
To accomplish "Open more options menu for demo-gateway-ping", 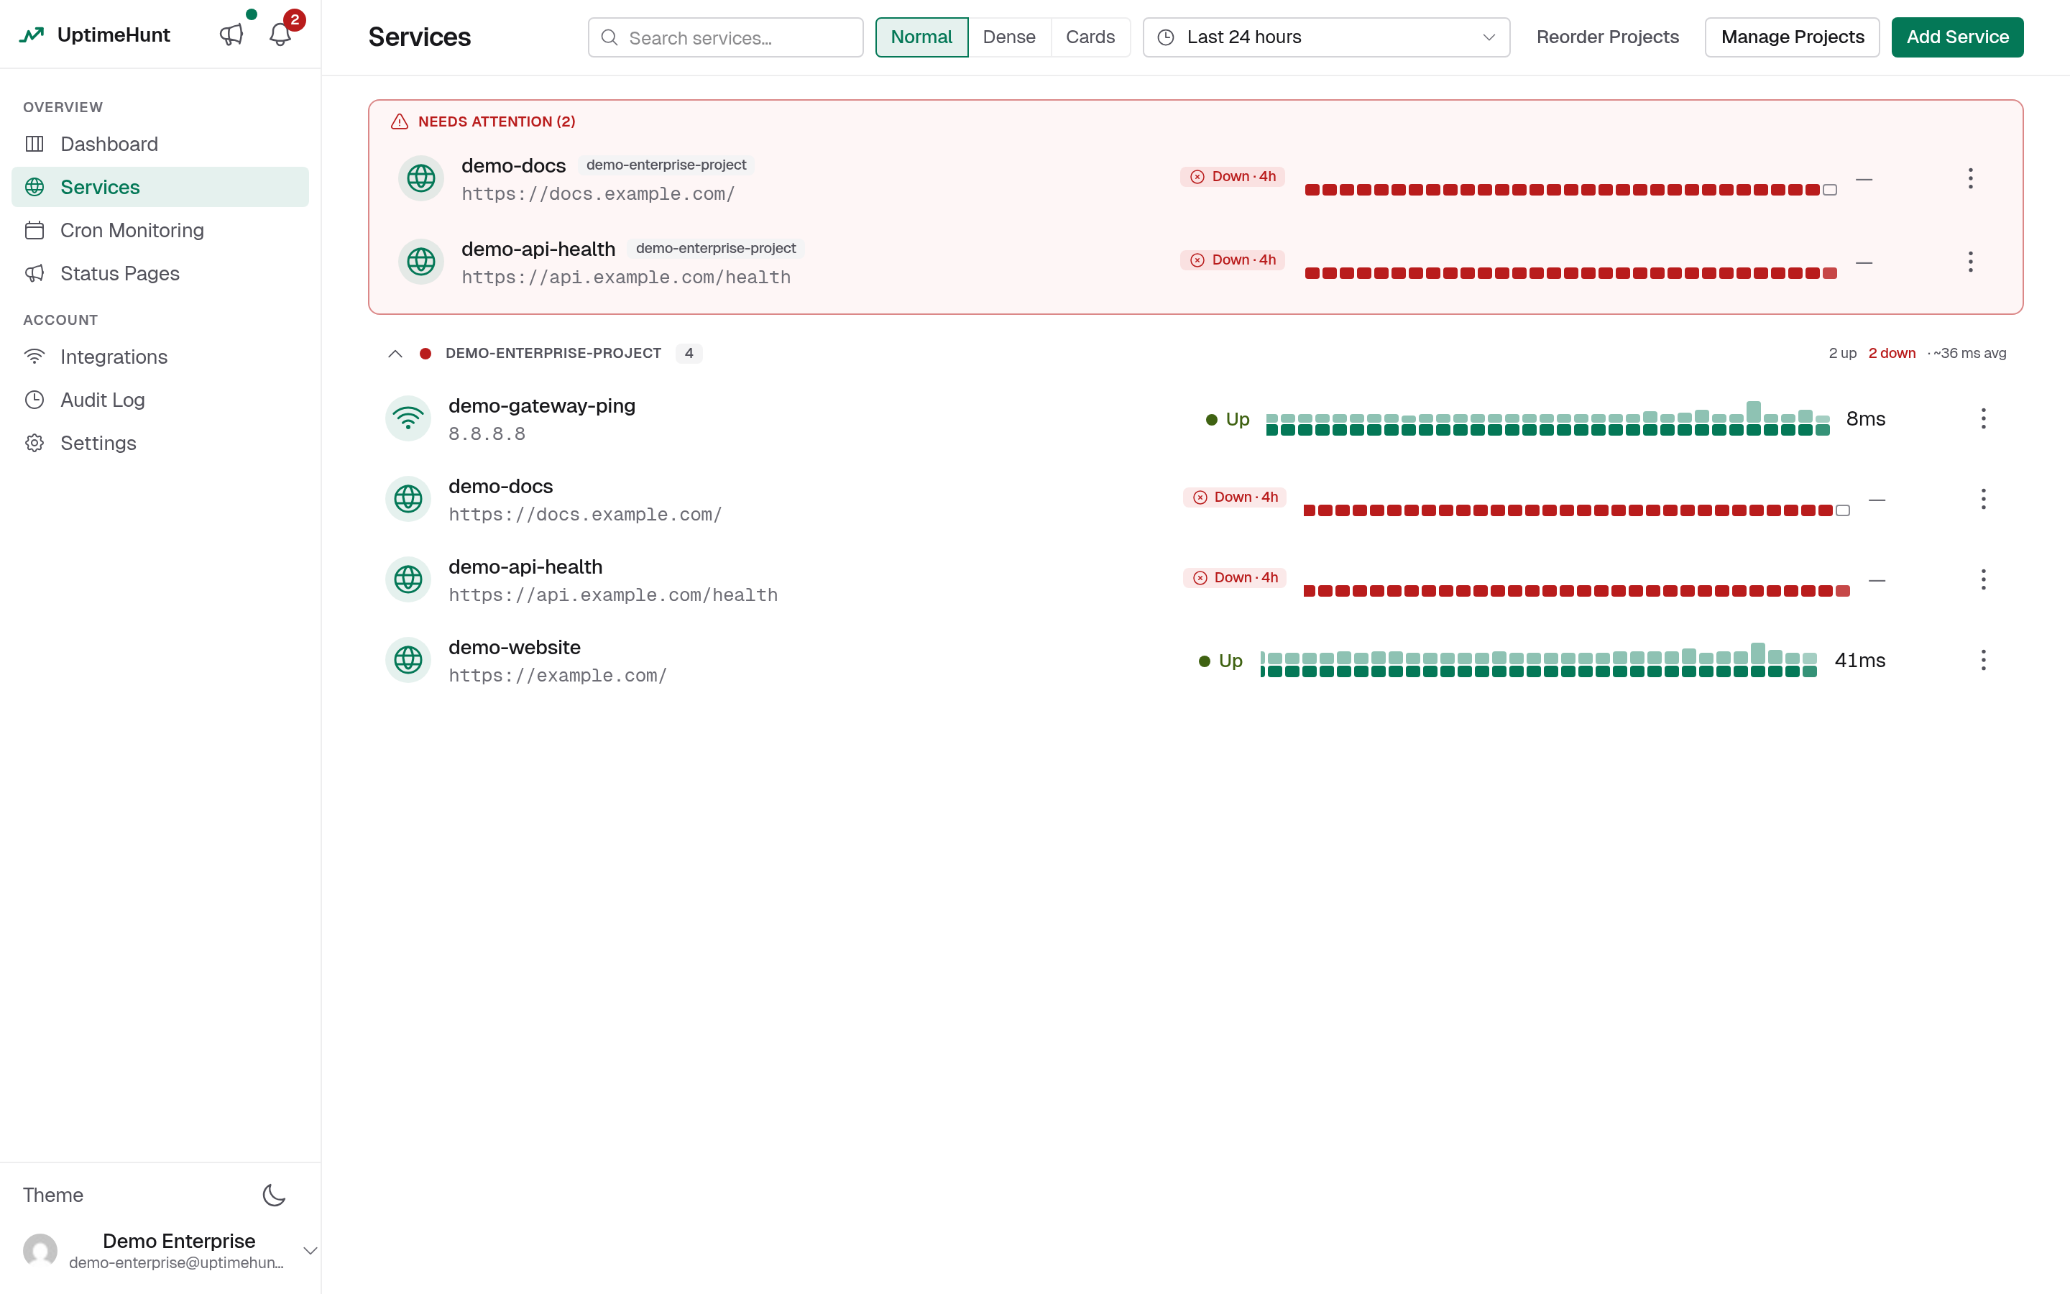I will (x=1984, y=418).
